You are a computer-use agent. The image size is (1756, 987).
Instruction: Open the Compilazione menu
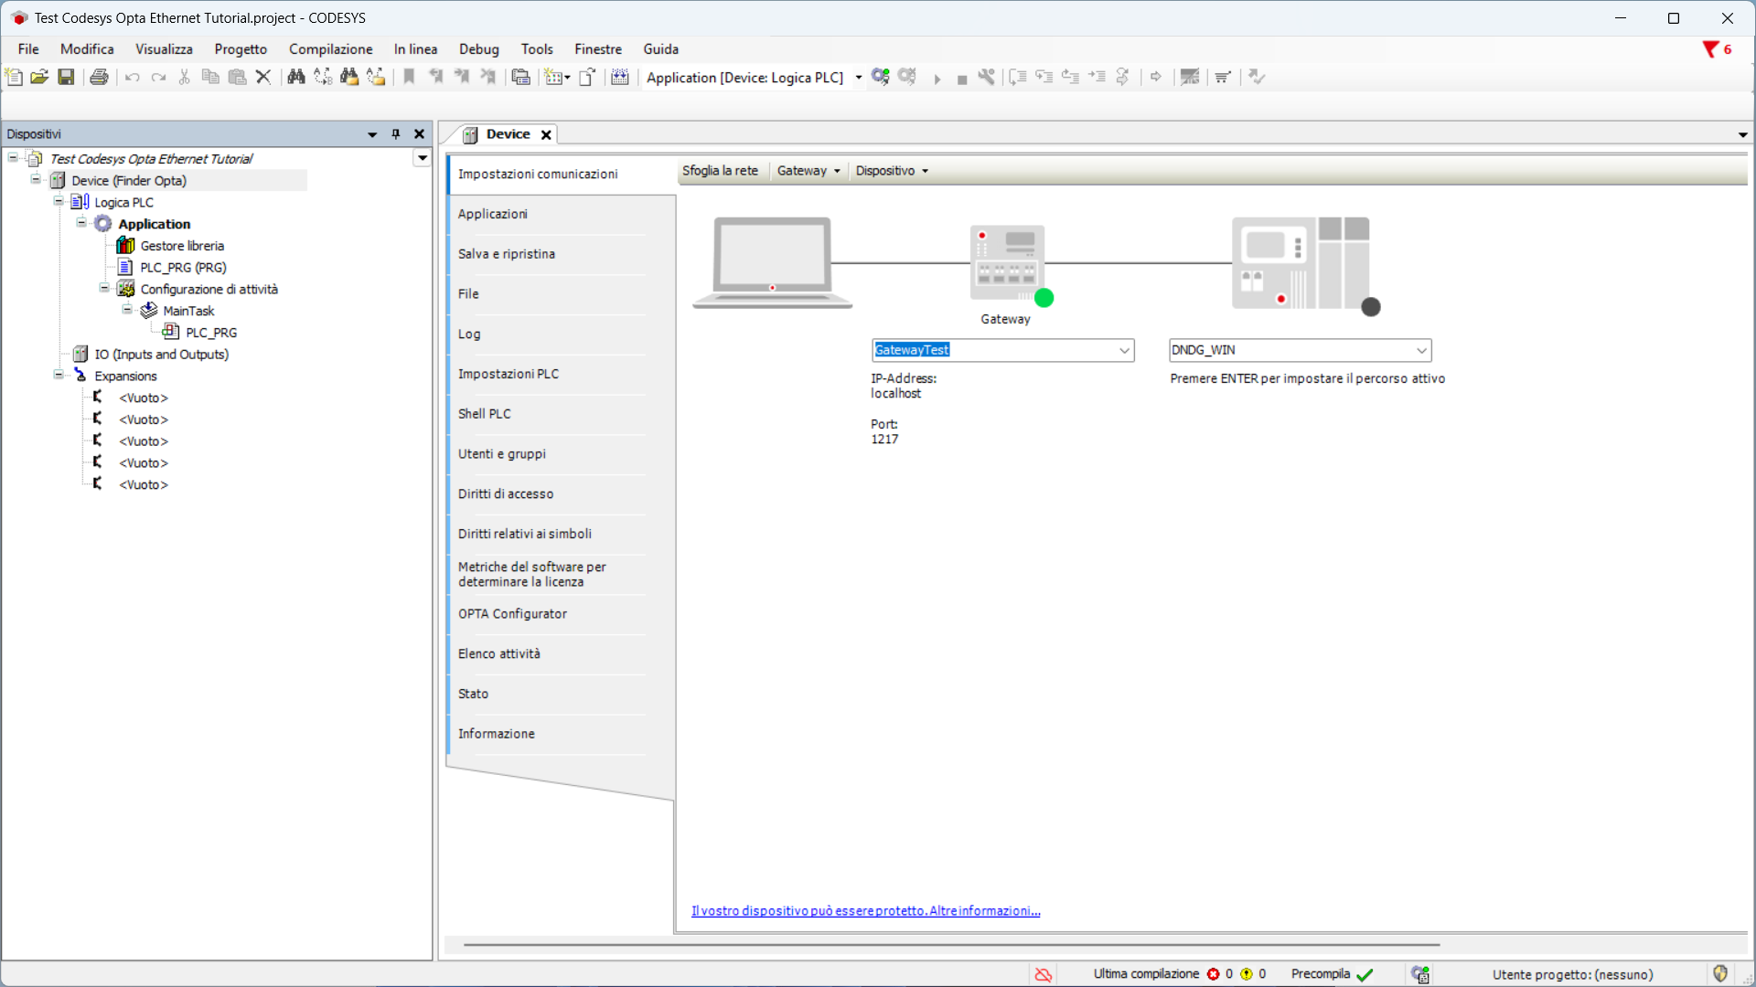coord(330,49)
